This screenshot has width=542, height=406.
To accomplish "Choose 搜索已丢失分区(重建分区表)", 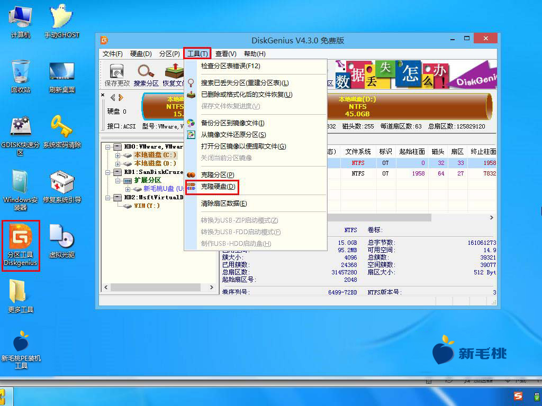I will 256,83.
